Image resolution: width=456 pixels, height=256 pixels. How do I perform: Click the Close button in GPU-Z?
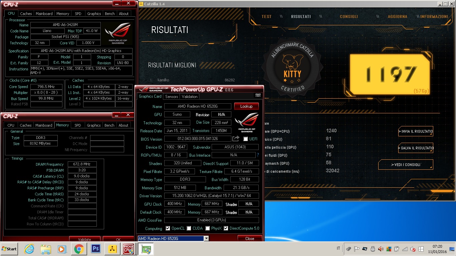pos(250,238)
